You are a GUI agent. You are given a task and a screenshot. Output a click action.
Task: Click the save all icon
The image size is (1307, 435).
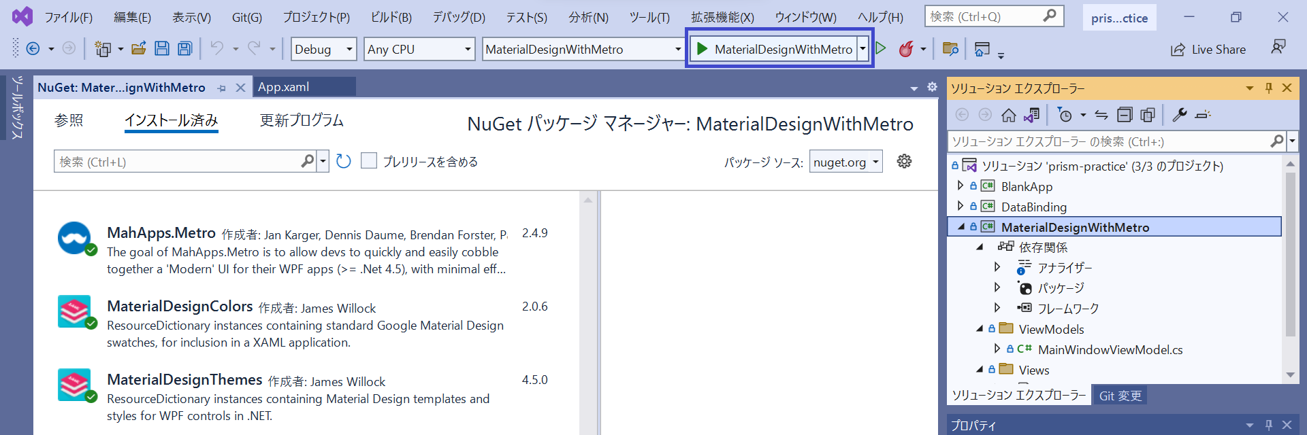[185, 48]
